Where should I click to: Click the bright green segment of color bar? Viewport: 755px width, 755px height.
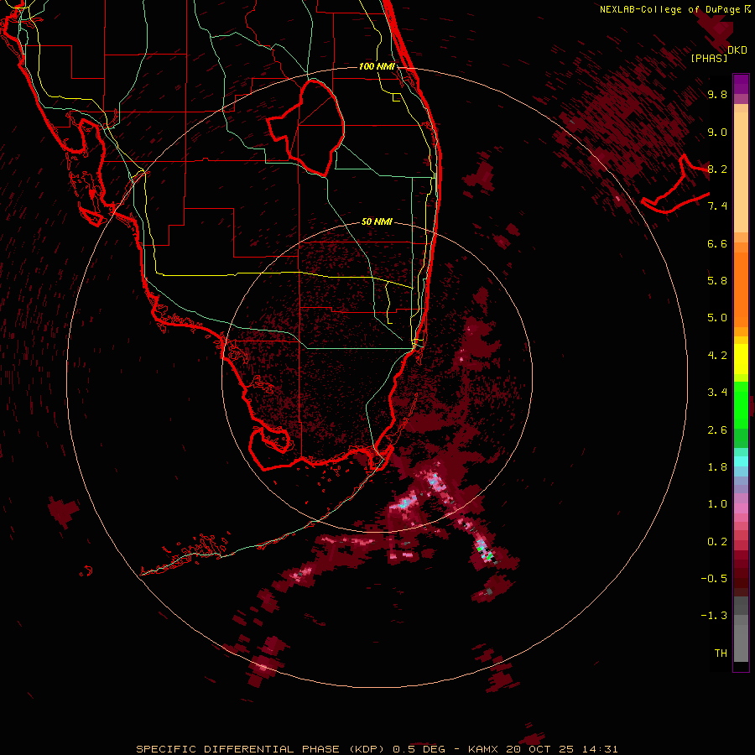tap(741, 405)
